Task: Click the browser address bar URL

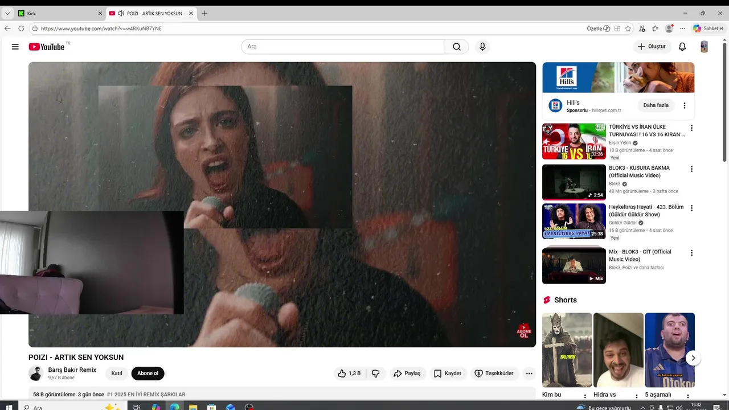Action: pos(101,28)
